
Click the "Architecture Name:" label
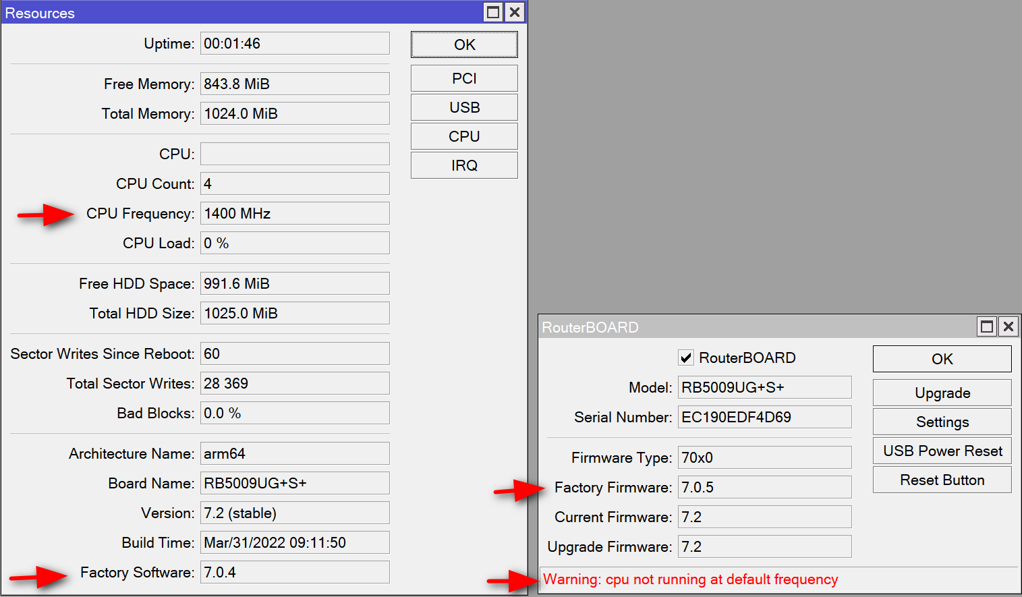132,453
